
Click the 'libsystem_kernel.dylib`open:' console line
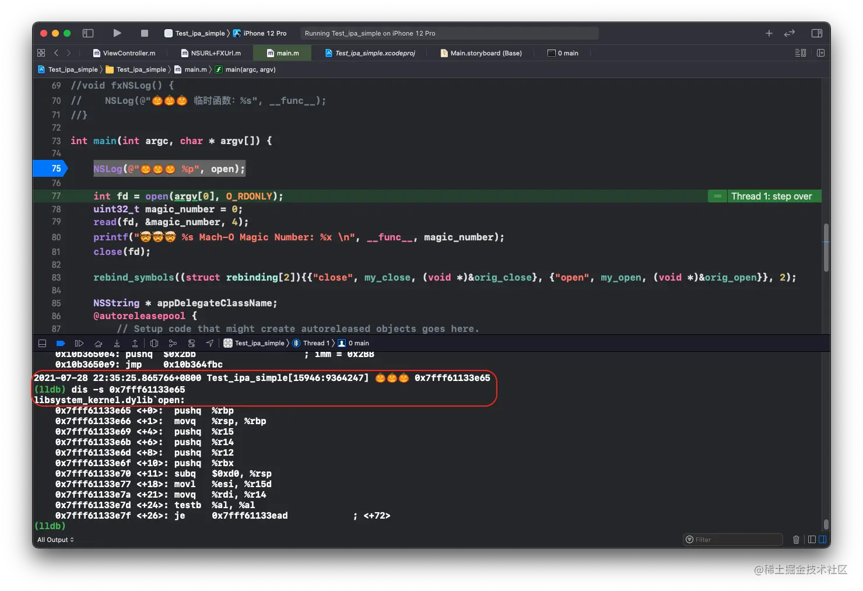109,400
